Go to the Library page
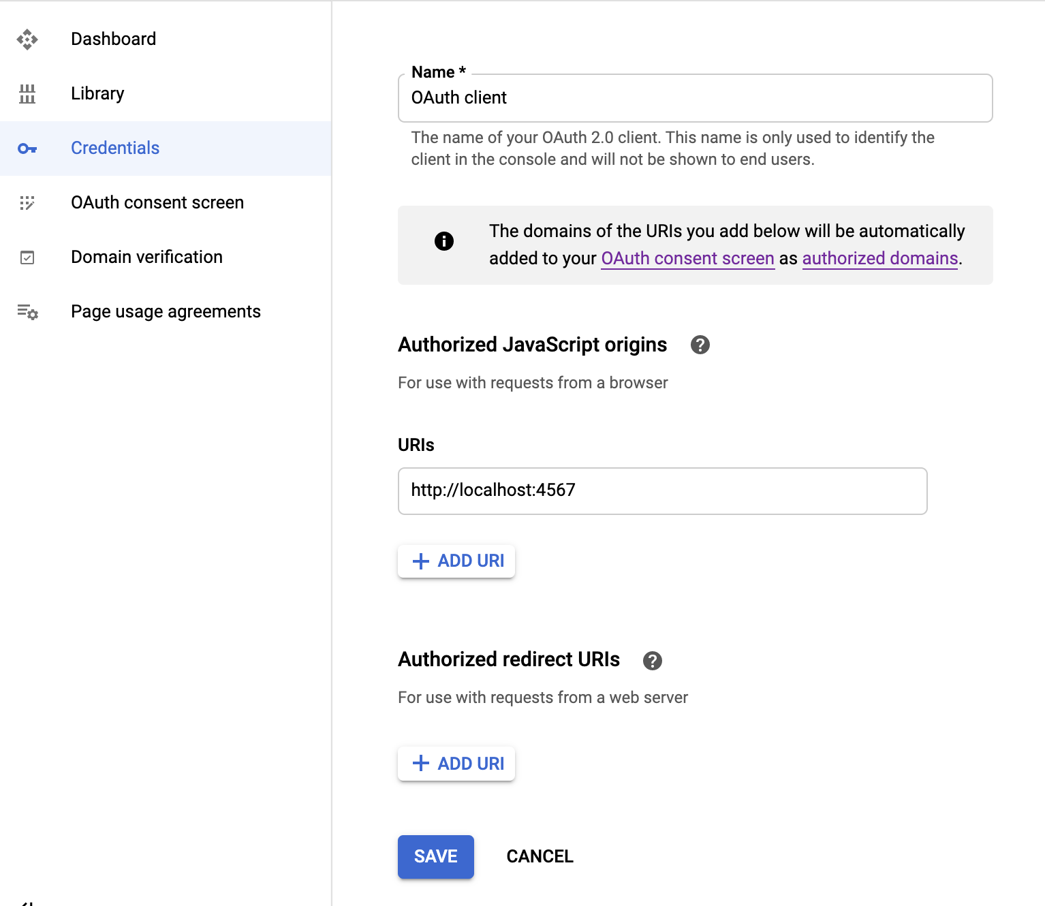The height and width of the screenshot is (906, 1045). pos(97,94)
